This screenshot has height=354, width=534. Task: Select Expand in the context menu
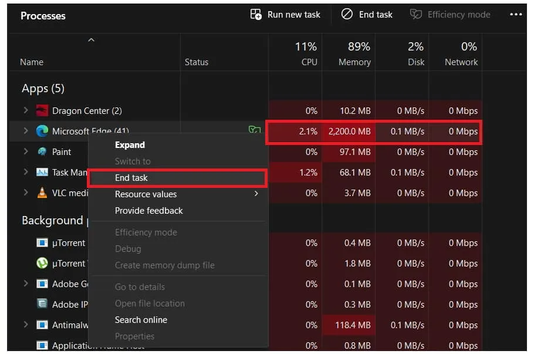tap(178, 145)
